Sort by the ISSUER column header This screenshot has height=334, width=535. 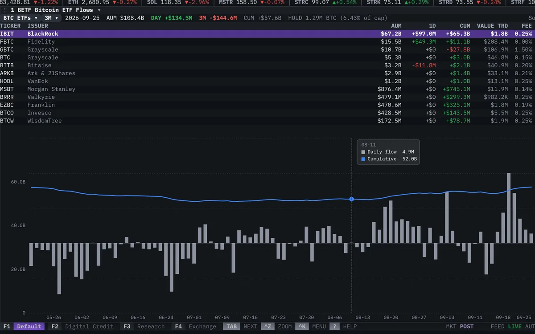click(37, 26)
